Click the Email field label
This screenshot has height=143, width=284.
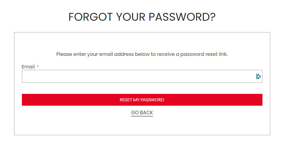click(x=28, y=67)
